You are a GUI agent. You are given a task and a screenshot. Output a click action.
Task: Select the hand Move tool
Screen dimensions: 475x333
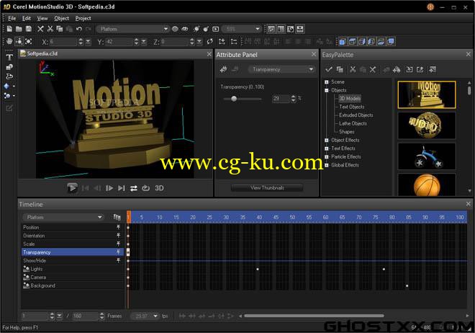[9, 41]
